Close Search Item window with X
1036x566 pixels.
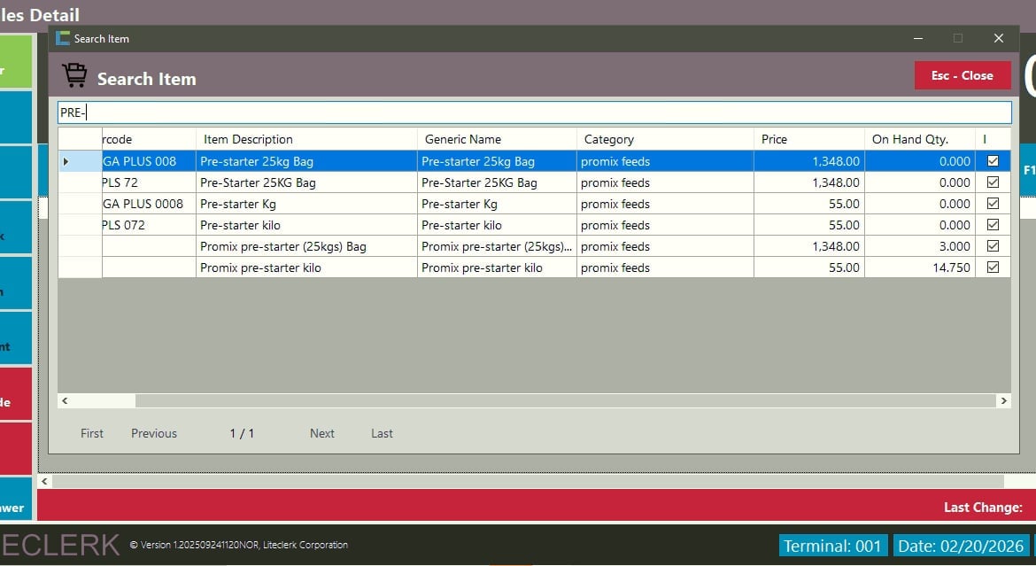tap(998, 38)
